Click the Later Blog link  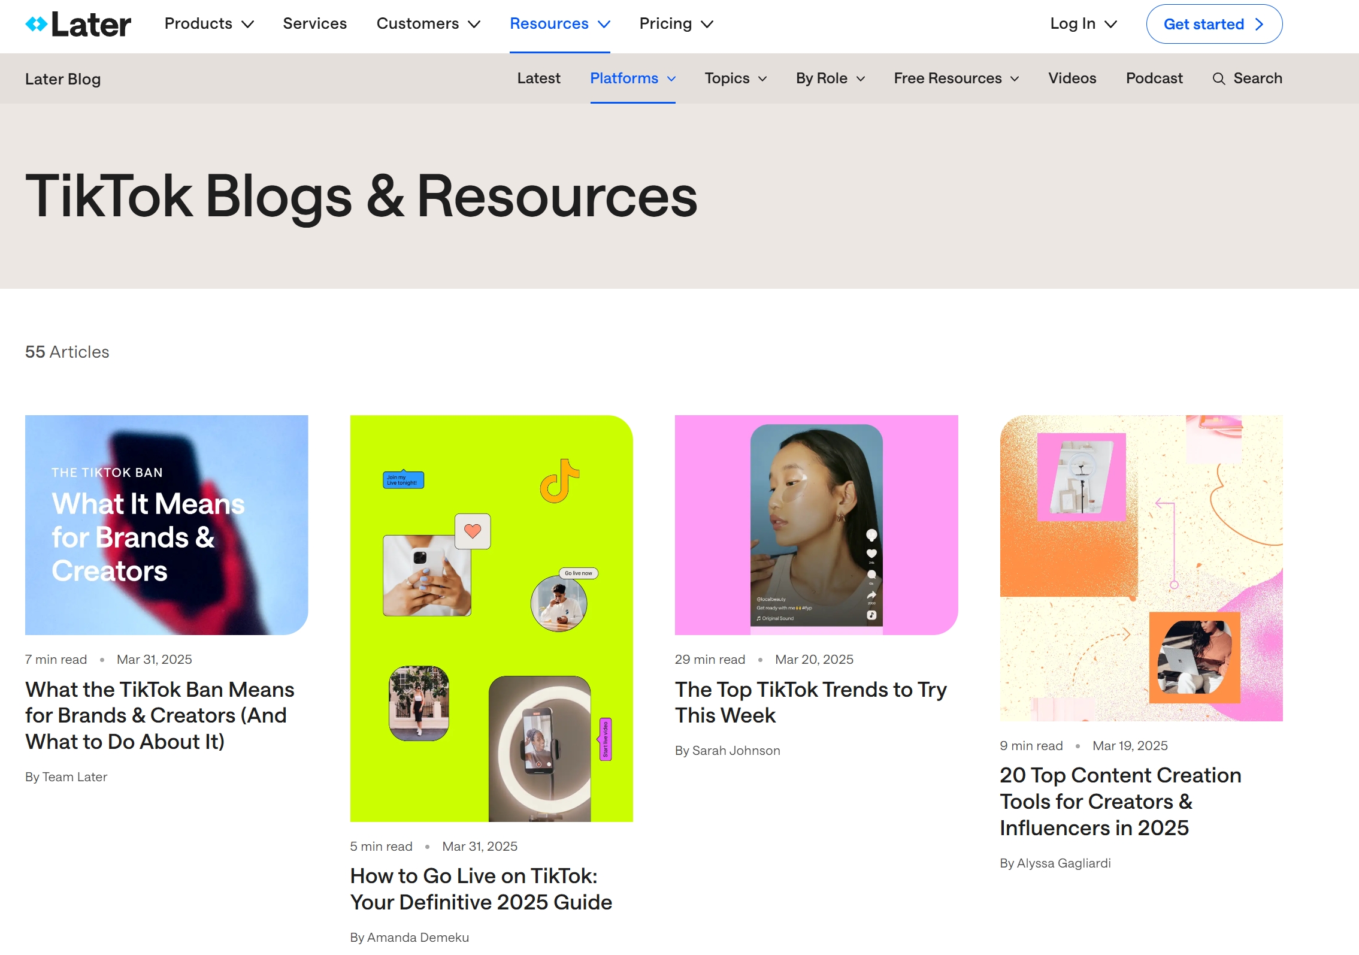[x=63, y=79]
